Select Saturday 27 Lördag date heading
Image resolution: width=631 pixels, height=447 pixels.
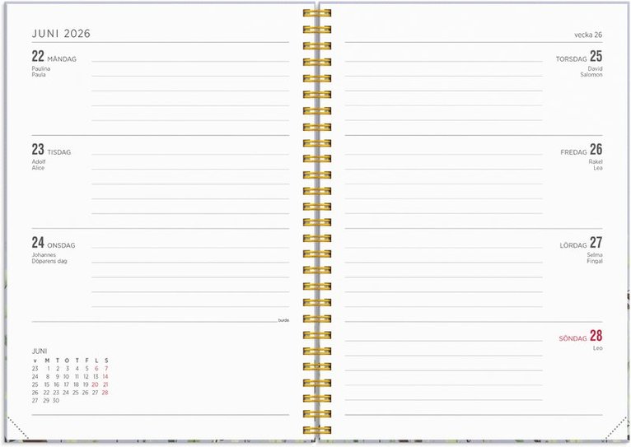[582, 244]
